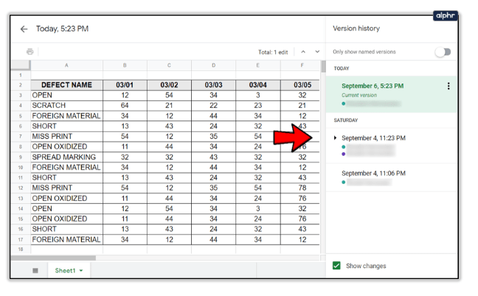Select row 2 header
The image size is (478, 296).
[x=21, y=85]
